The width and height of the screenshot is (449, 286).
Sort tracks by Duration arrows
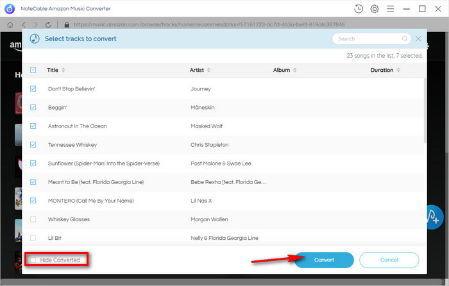[398, 70]
